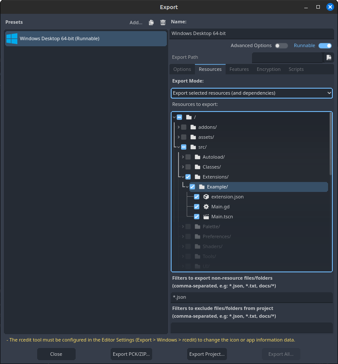This screenshot has height=364, width=338.
Task: Open the Encryption tab
Action: click(x=268, y=70)
